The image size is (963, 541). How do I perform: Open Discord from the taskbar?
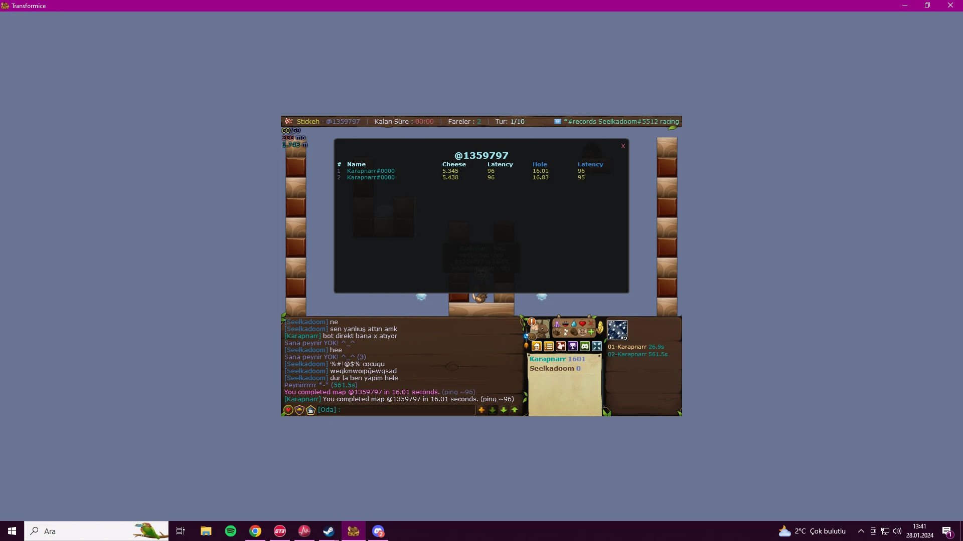[x=378, y=531]
